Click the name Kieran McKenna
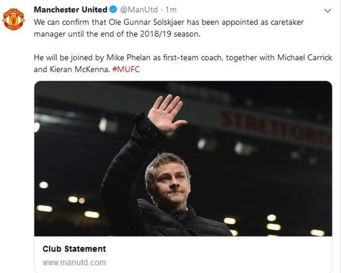The image size is (341, 273). [x=79, y=69]
